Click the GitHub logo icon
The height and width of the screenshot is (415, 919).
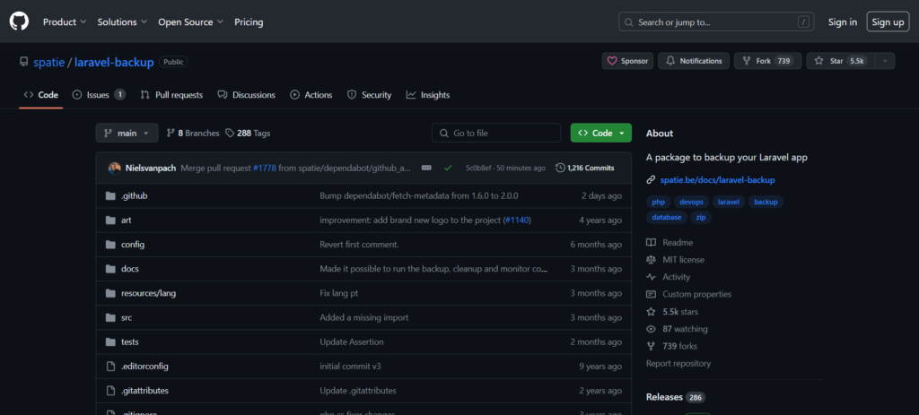pyautogui.click(x=20, y=22)
